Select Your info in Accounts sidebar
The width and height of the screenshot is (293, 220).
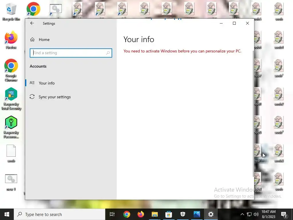click(x=47, y=83)
